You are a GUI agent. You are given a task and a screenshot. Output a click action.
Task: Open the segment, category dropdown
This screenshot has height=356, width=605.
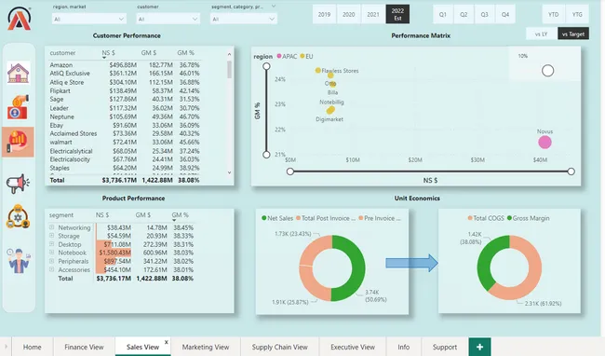click(244, 19)
